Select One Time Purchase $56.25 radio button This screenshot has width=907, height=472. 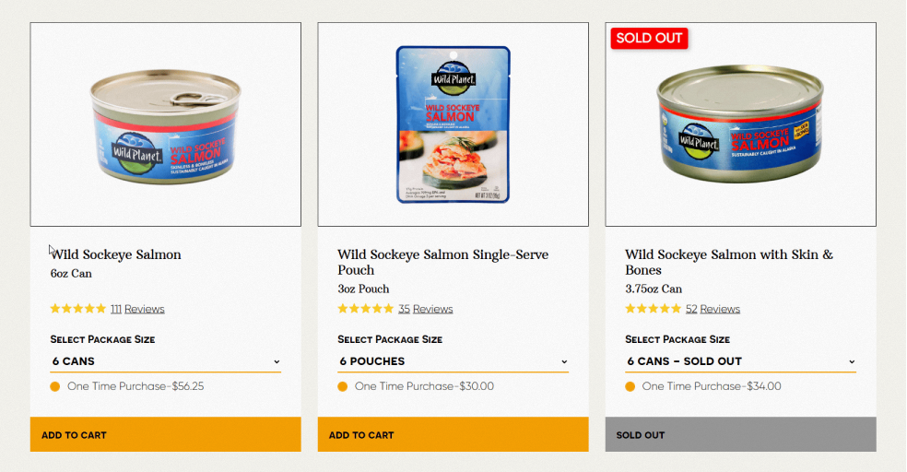coord(55,386)
